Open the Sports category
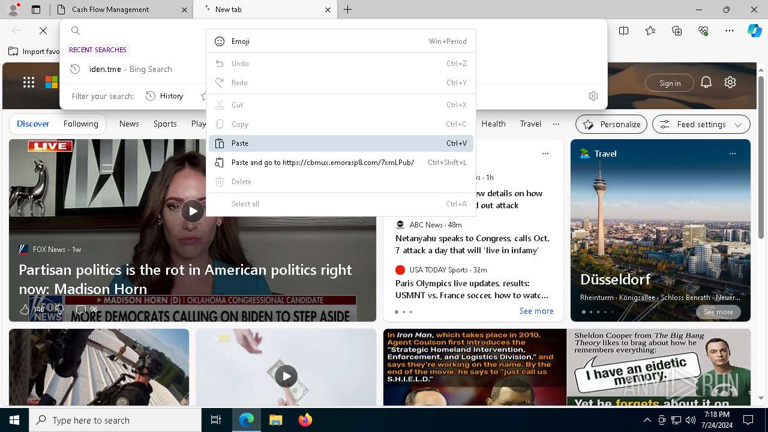This screenshot has width=768, height=432. tap(165, 124)
